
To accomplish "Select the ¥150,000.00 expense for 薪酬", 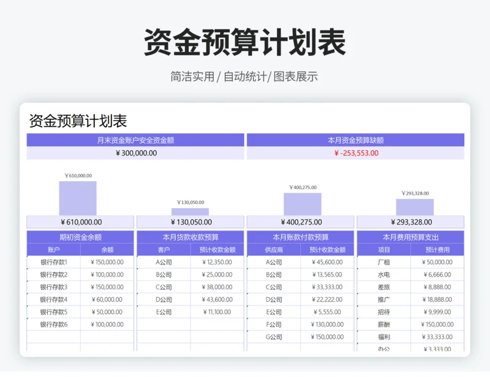I will (437, 324).
